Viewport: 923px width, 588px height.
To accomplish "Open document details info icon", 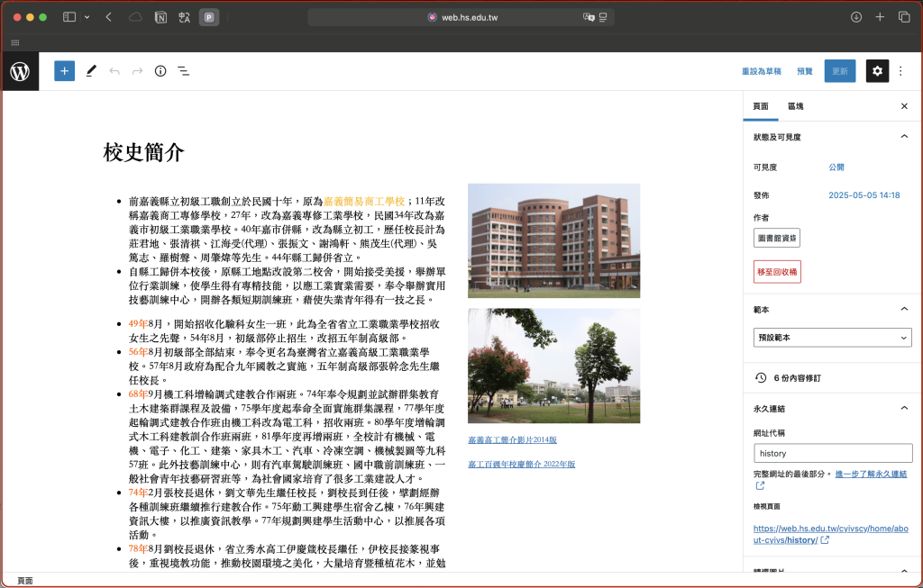I will (x=160, y=71).
